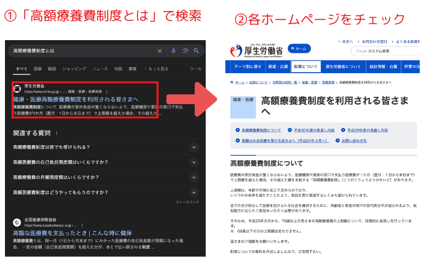
Task: Open the ツール search options
Action: click(x=196, y=69)
